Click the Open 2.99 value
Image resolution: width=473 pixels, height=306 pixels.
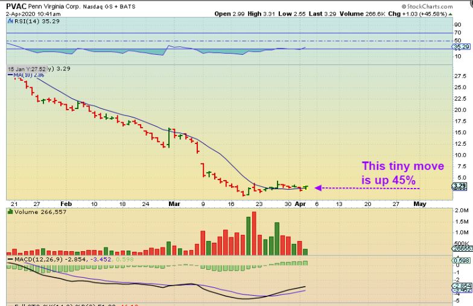[229, 14]
